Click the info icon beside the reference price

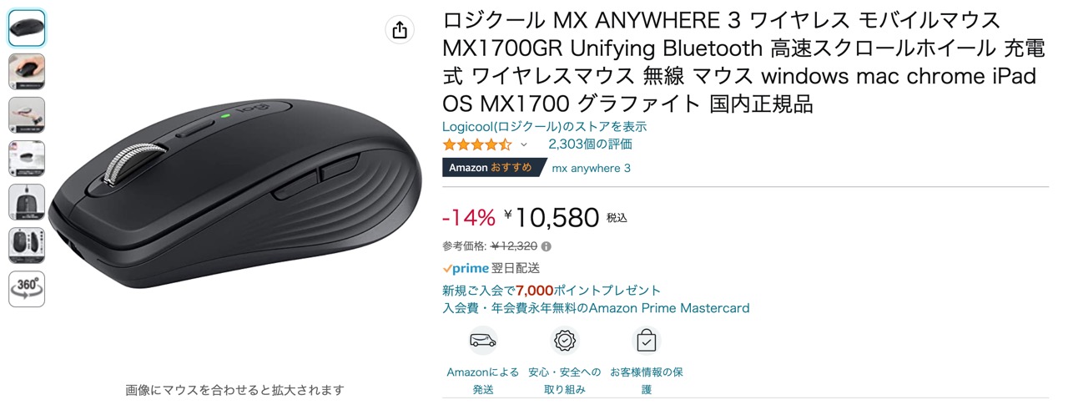547,247
